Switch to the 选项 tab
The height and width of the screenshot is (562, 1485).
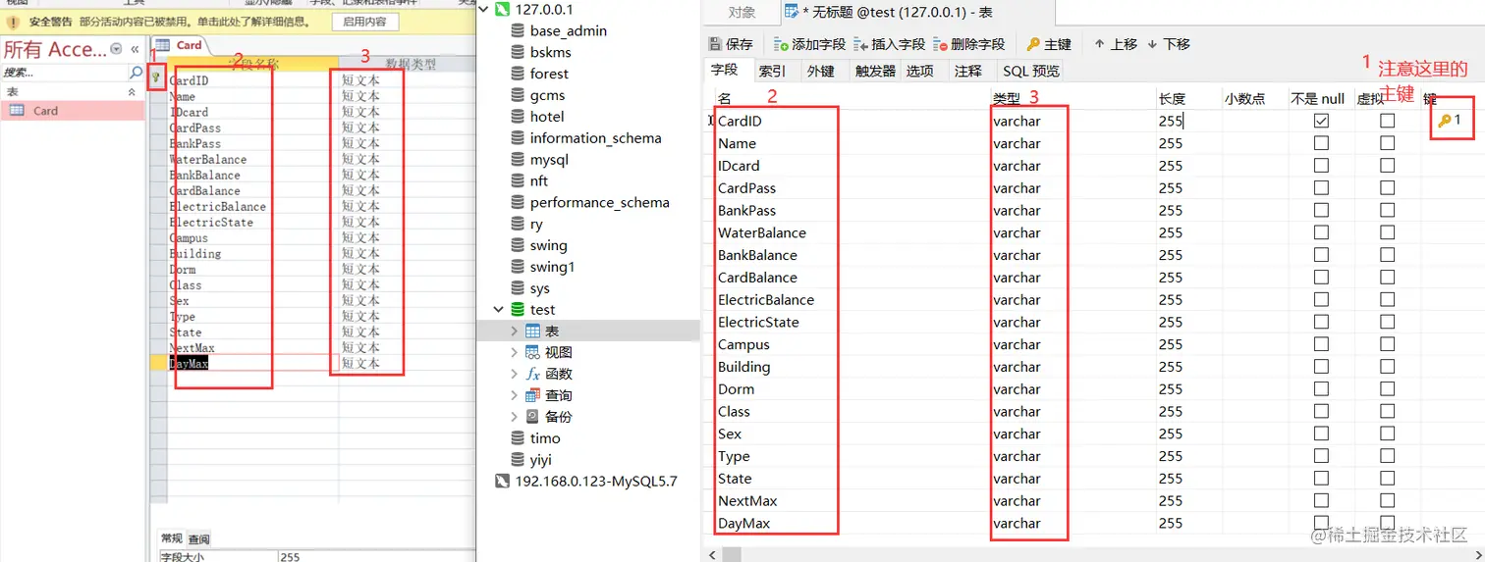pos(920,71)
